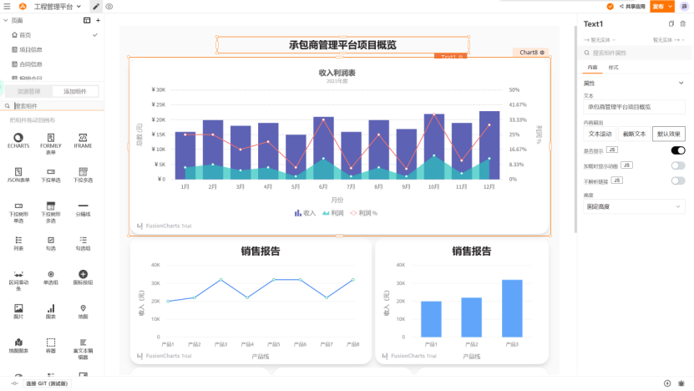Click the ECHARTS component icon
This screenshot has width=694, height=391.
click(x=18, y=137)
